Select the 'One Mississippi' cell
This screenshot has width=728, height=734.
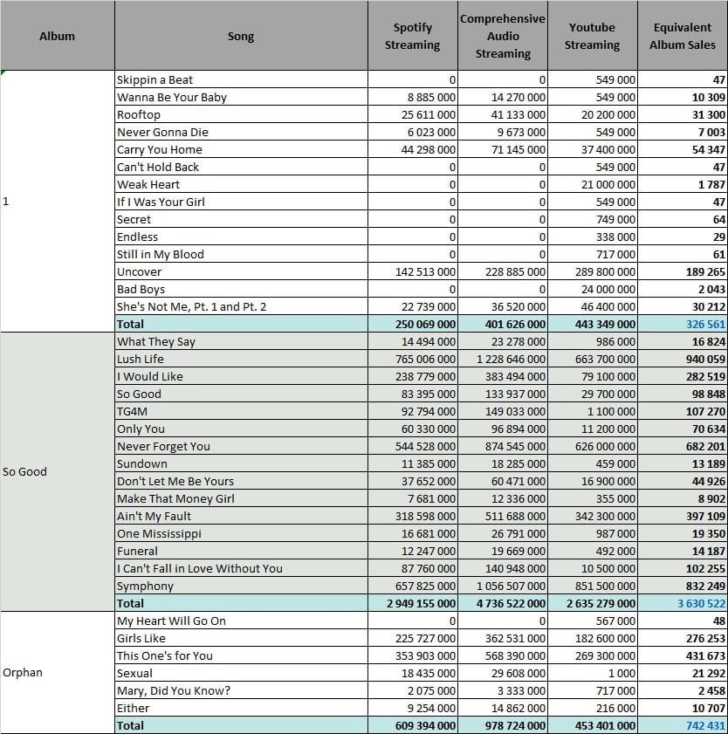tap(241, 533)
